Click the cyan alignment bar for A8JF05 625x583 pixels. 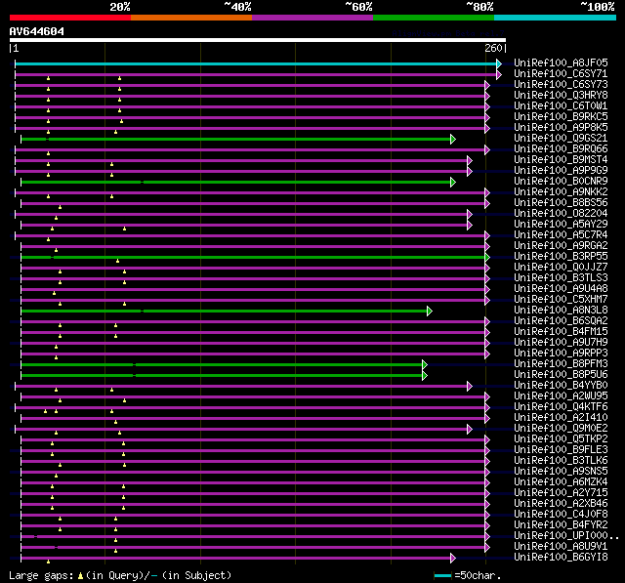pyautogui.click(x=256, y=63)
